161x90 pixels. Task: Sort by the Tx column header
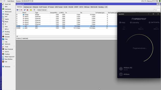coord(73,13)
